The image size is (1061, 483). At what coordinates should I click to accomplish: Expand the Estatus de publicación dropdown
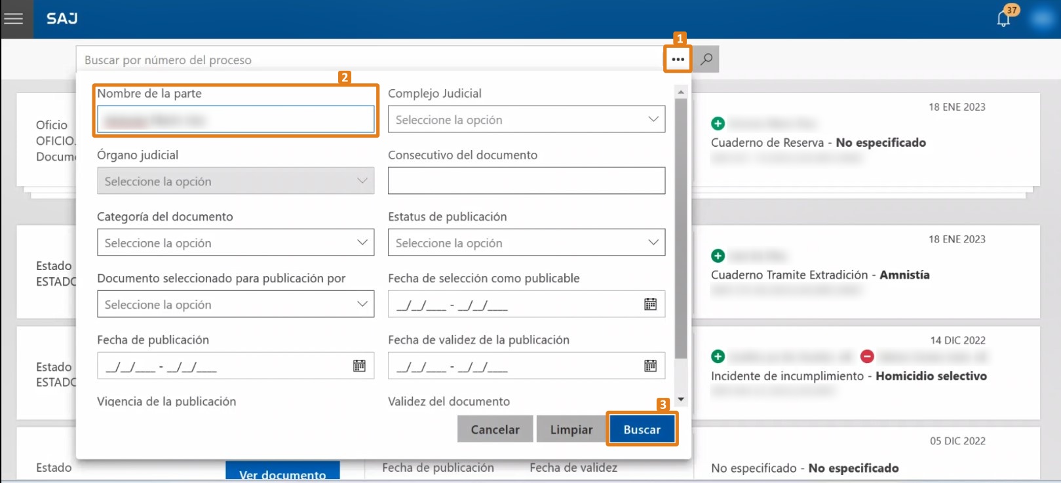pyautogui.click(x=526, y=242)
